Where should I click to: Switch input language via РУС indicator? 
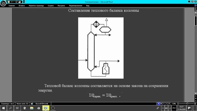click(x=174, y=108)
